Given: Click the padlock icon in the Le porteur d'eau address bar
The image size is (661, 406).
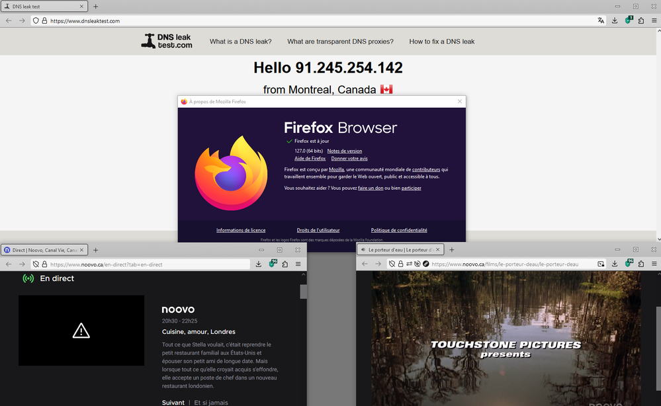Looking at the screenshot, I should tap(400, 264).
